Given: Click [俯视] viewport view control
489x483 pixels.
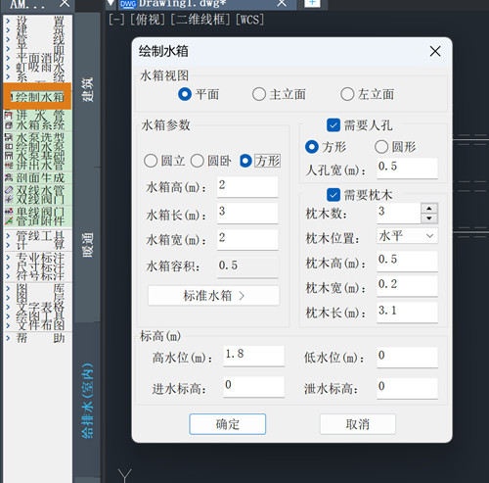Looking at the screenshot, I should (x=149, y=20).
